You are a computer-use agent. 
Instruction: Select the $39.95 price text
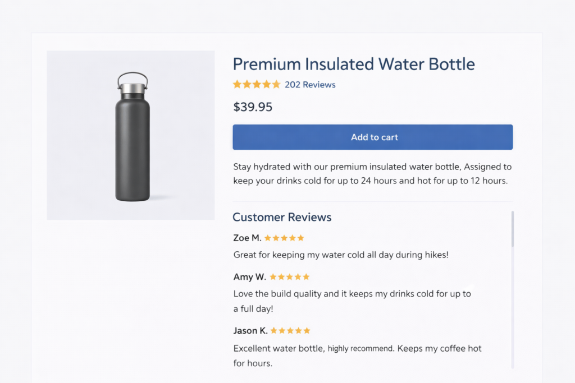click(x=253, y=107)
